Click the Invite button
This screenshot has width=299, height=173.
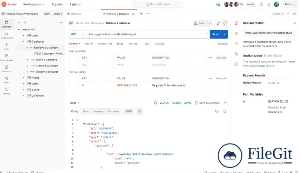(x=250, y=4)
